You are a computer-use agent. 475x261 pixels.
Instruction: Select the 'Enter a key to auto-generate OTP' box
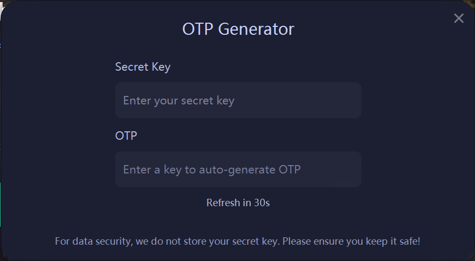pos(238,169)
